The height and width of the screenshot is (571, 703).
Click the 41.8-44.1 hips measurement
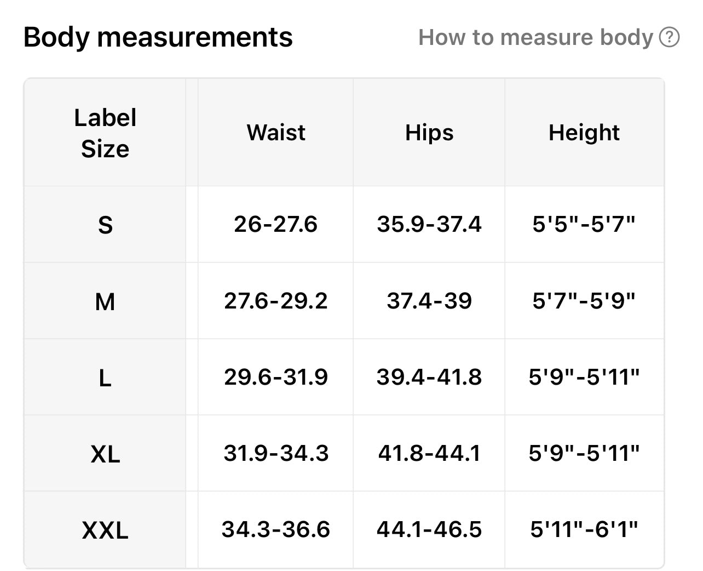(x=429, y=453)
